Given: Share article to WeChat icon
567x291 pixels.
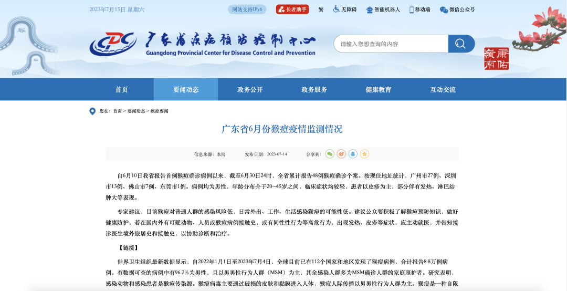Looking at the screenshot, I should tap(329, 154).
